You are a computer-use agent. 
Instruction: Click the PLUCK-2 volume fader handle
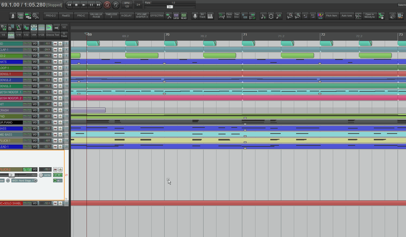[x=12, y=175]
